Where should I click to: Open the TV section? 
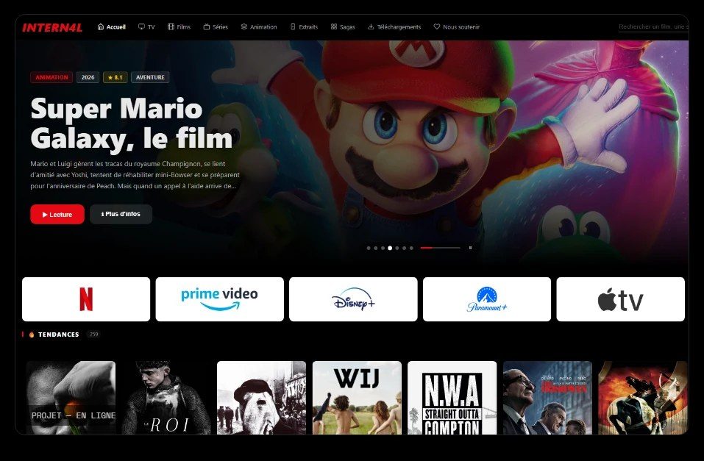pos(146,27)
